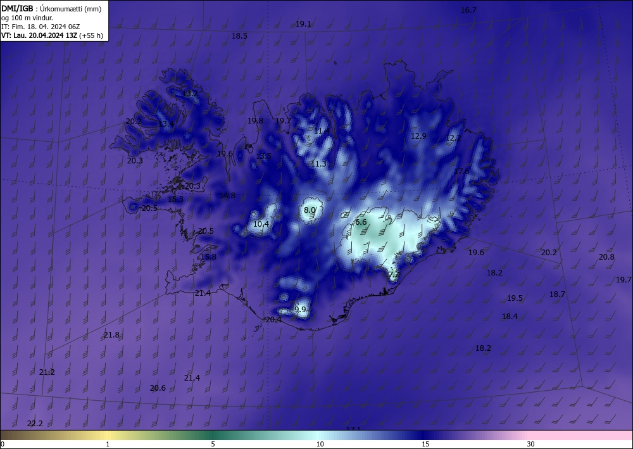Viewport: 633px width, 449px height.
Task: Click the 18.4 value label
Action: pyautogui.click(x=510, y=316)
